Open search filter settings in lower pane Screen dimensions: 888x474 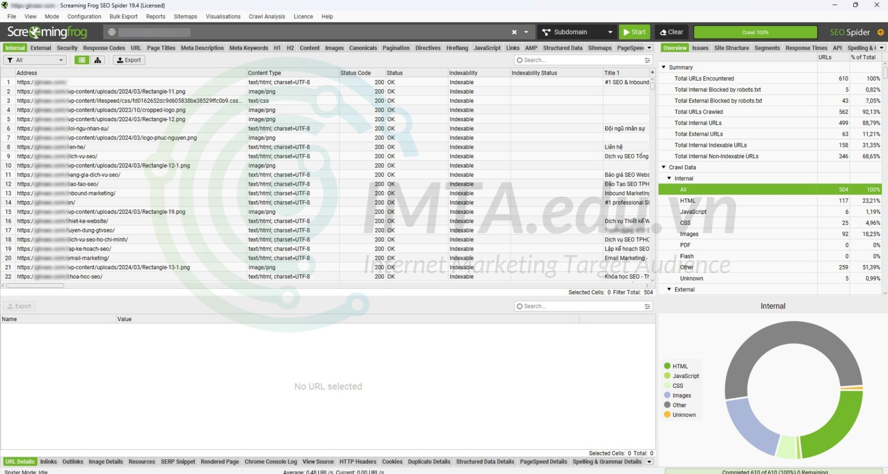tap(647, 306)
